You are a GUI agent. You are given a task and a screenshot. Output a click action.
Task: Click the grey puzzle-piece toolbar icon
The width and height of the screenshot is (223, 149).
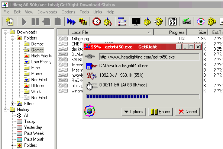click(46, 22)
